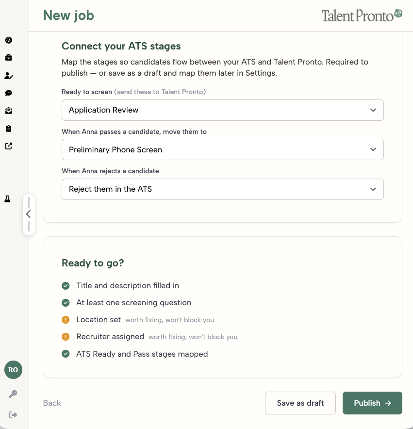
Task: Open the candidates person-edit icon in sidebar
Action: tap(8, 76)
